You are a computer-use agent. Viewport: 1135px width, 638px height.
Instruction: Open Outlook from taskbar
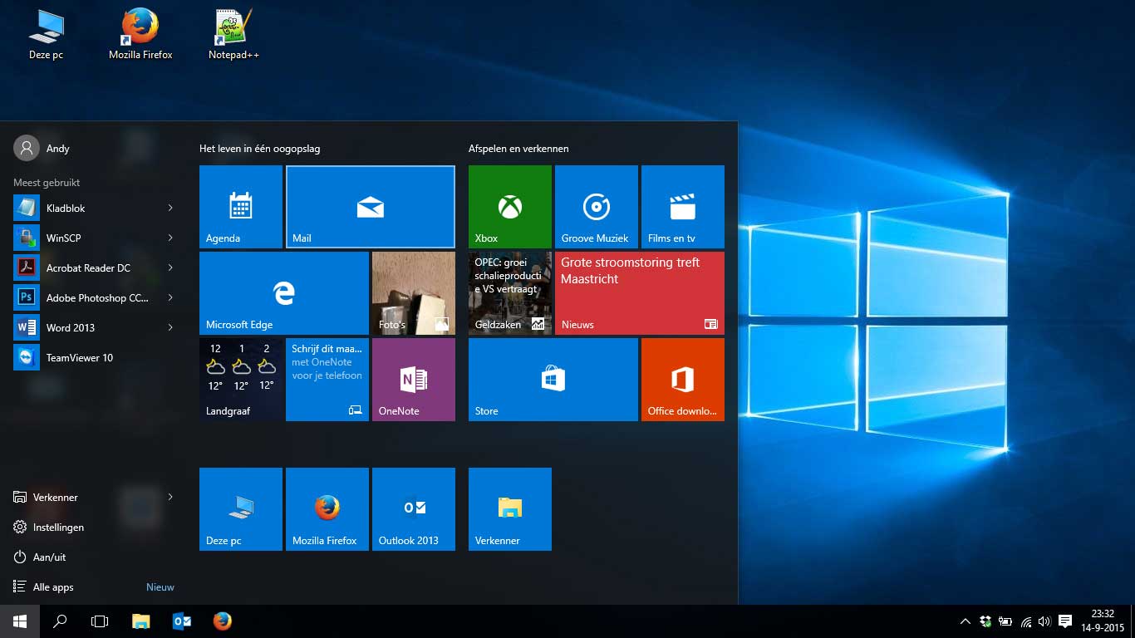182,621
